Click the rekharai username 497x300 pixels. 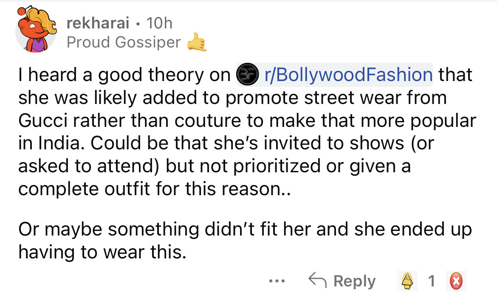coord(98,23)
